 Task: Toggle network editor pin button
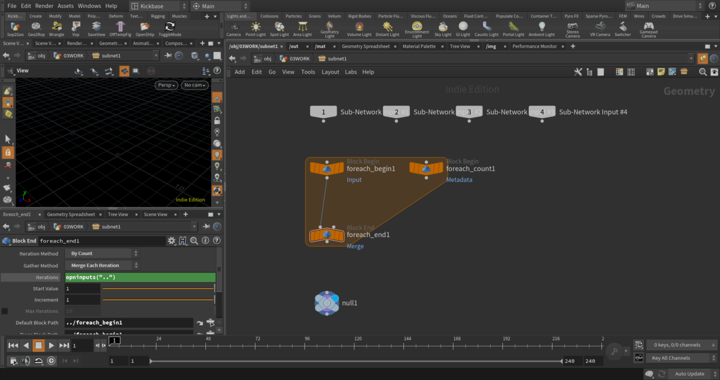[703, 58]
